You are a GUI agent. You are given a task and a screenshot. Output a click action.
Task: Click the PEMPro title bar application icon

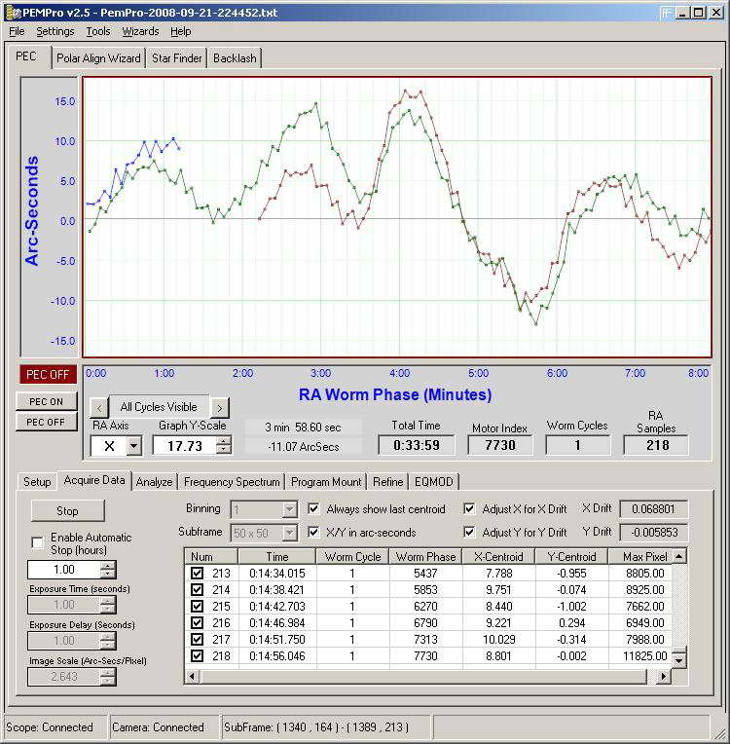[13, 13]
